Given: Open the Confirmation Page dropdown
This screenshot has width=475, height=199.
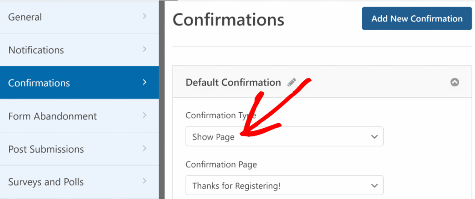Looking at the screenshot, I should [284, 186].
